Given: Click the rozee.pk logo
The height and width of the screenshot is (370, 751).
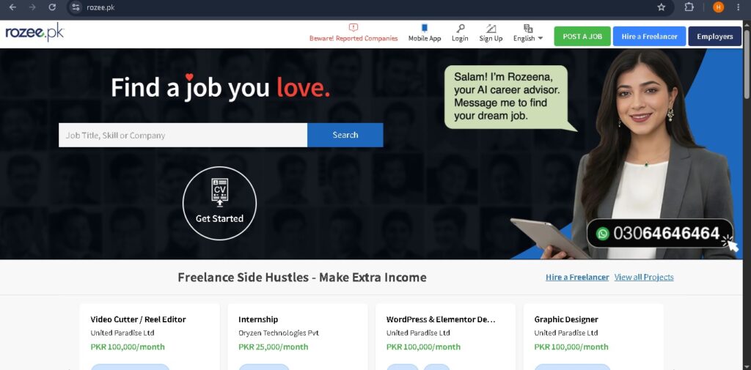Looking at the screenshot, I should click(x=34, y=32).
